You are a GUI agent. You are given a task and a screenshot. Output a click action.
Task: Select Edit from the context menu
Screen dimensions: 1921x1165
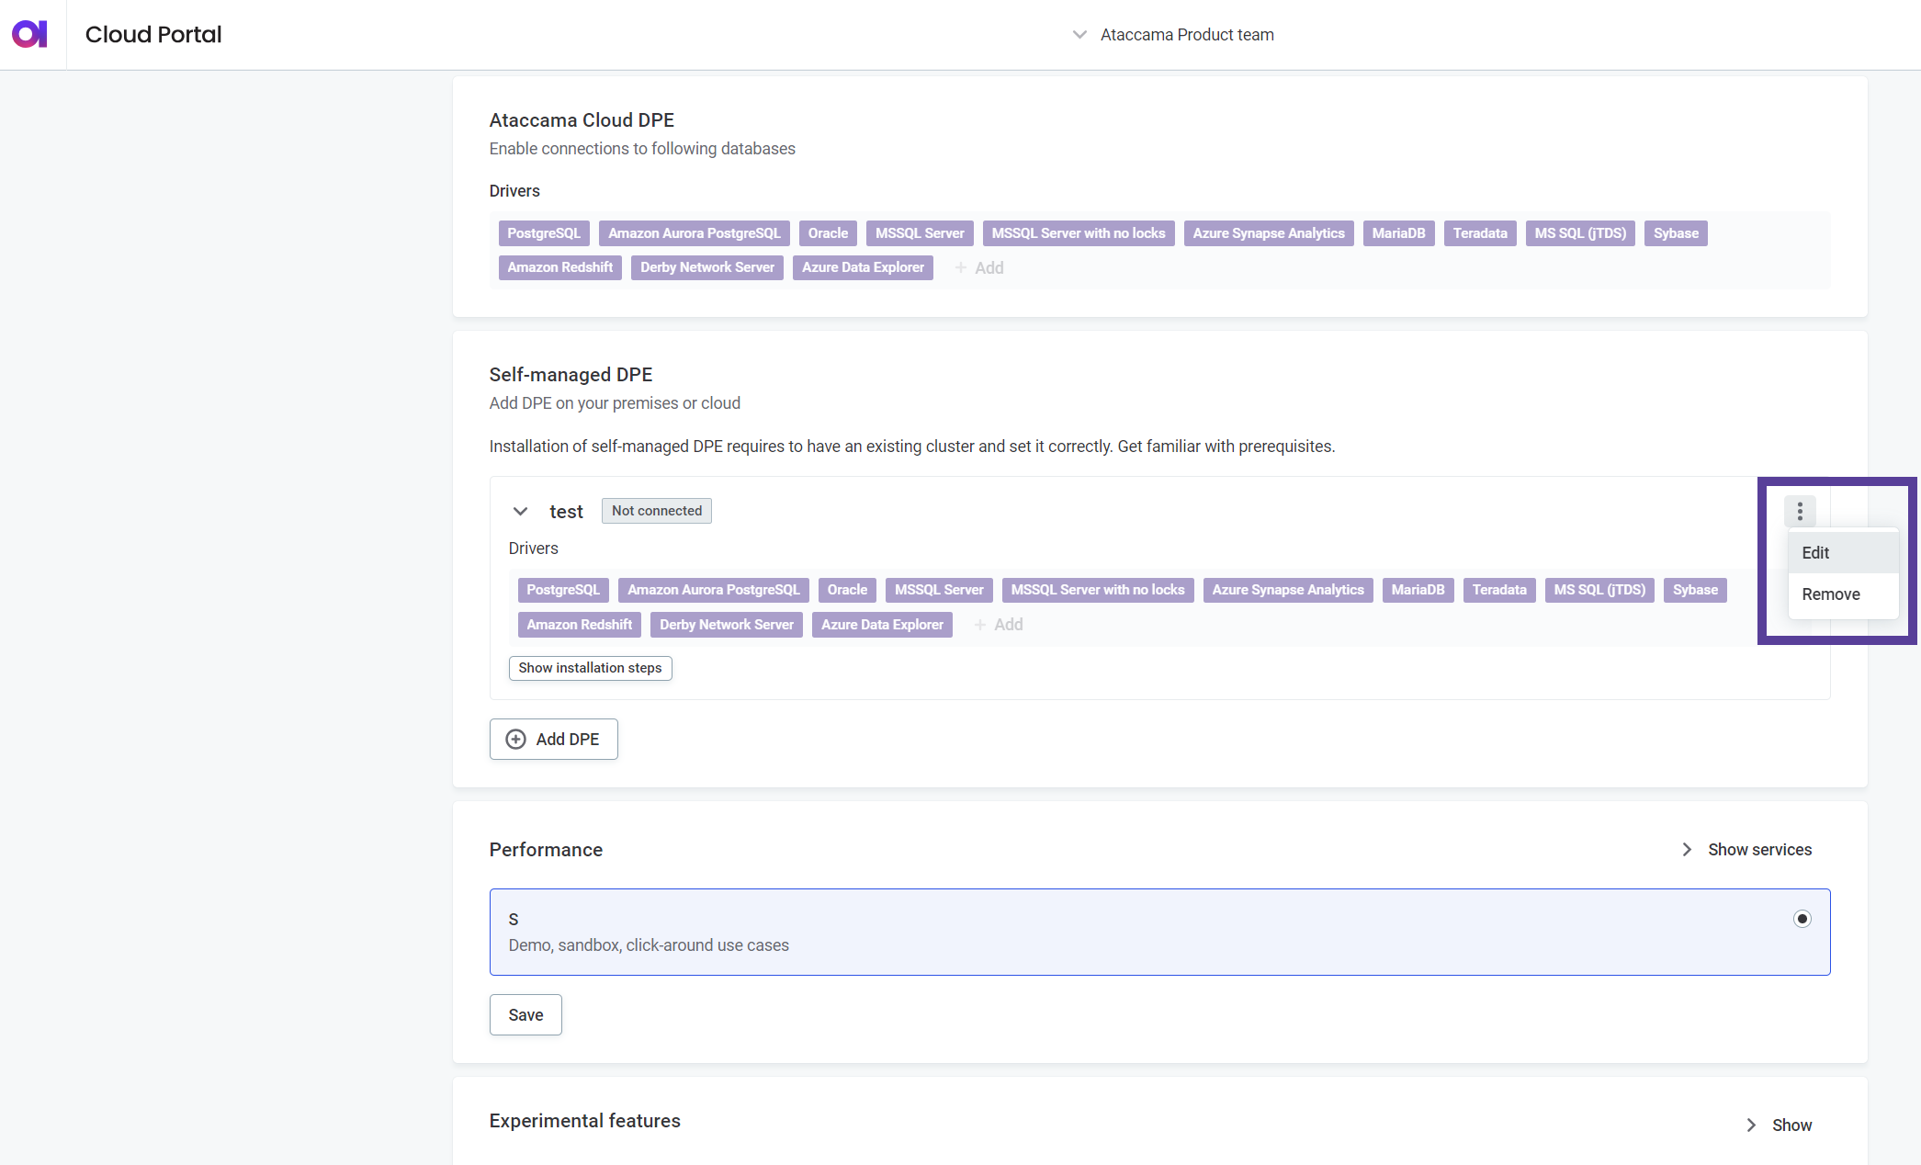1814,552
